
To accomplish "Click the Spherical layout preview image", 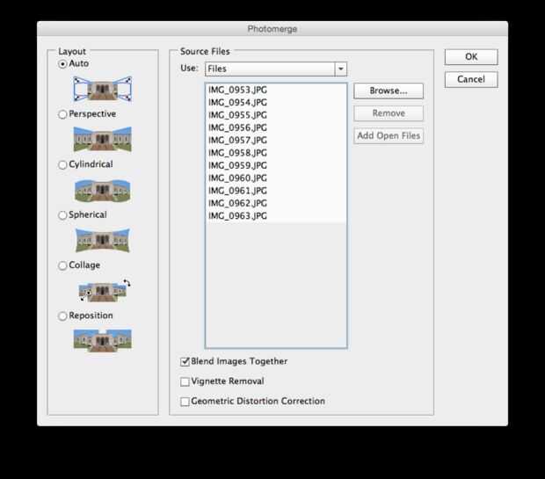I will coord(103,240).
